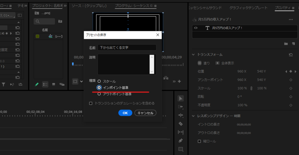The width and height of the screenshot is (299, 155).
Task: Activate the Selection arrow tool
Action: tap(180, 98)
